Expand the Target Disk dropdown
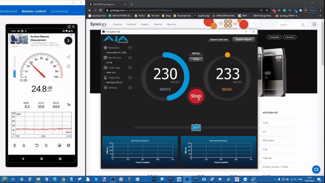The height and width of the screenshot is (183, 325). click(130, 78)
